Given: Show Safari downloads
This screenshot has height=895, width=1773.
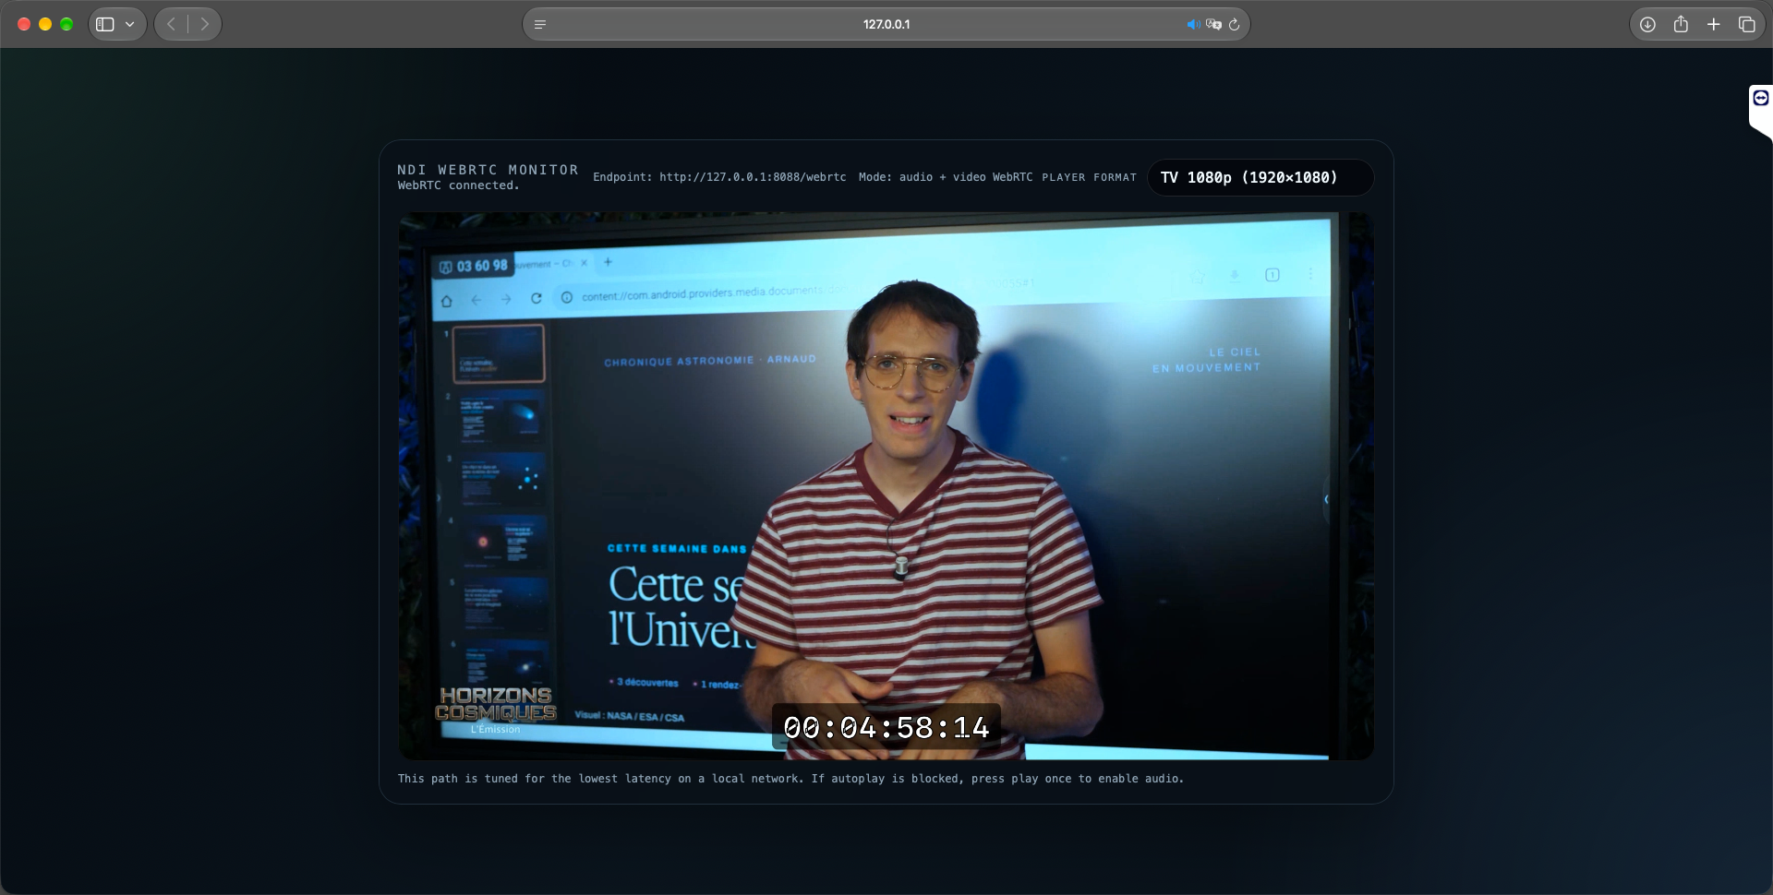Looking at the screenshot, I should coord(1647,24).
